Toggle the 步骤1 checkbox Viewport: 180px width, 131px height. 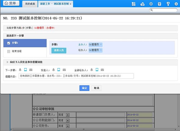pos(9,43)
